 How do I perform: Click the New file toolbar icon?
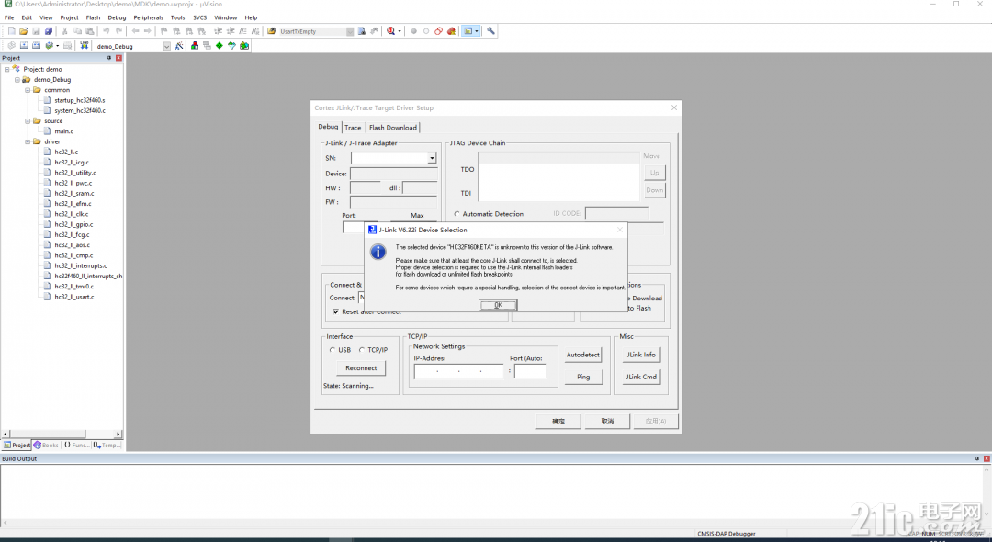11,31
